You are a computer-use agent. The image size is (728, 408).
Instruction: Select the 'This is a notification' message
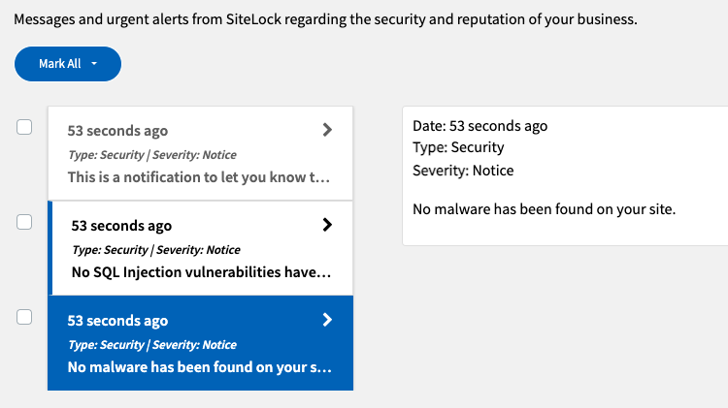click(x=200, y=153)
